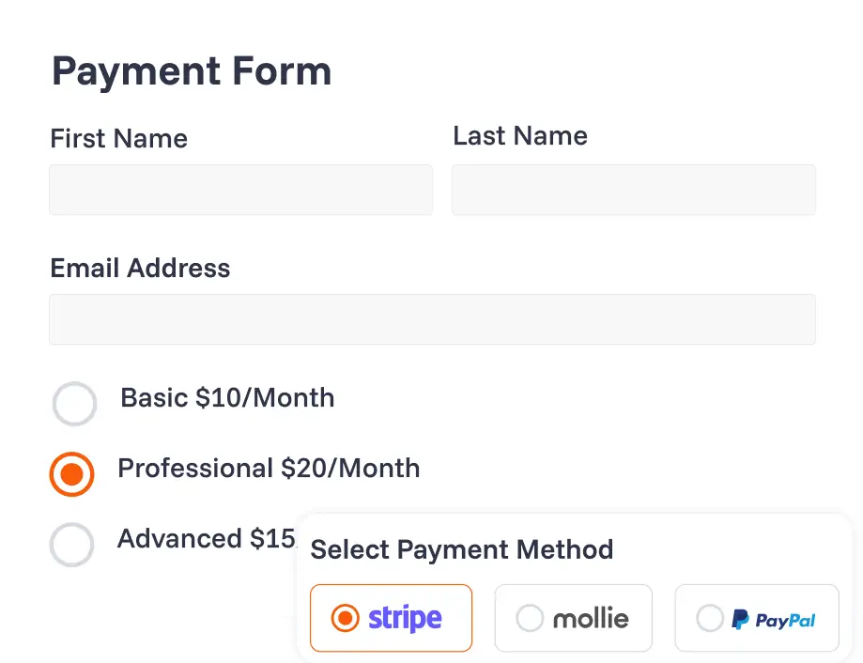Select the Professional $20/Month radio button
Viewport: 863px width, 663px height.
pos(71,473)
